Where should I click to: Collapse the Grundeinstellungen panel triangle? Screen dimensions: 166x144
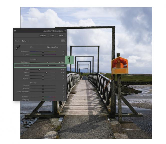[65, 31]
